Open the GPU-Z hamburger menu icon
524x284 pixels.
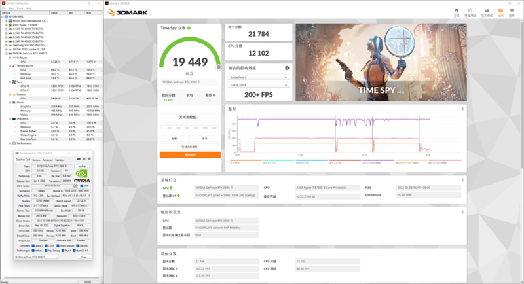pyautogui.click(x=89, y=159)
